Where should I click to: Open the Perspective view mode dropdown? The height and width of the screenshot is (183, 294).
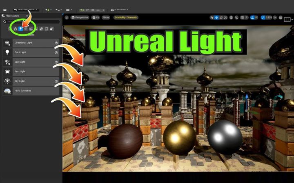click(80, 17)
